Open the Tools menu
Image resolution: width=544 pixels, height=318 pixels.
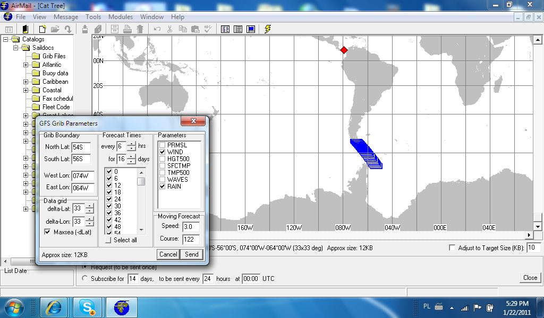pos(93,17)
